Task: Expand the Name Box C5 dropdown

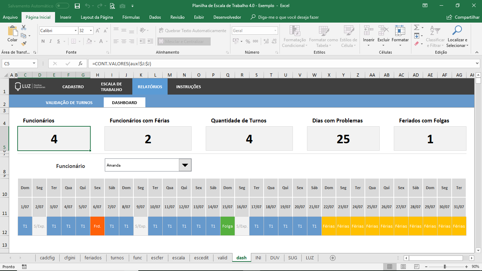Action: click(34, 64)
